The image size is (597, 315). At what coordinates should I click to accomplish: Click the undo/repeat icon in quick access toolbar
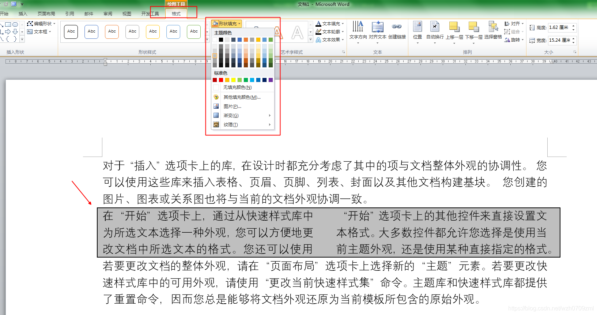(6, 4)
